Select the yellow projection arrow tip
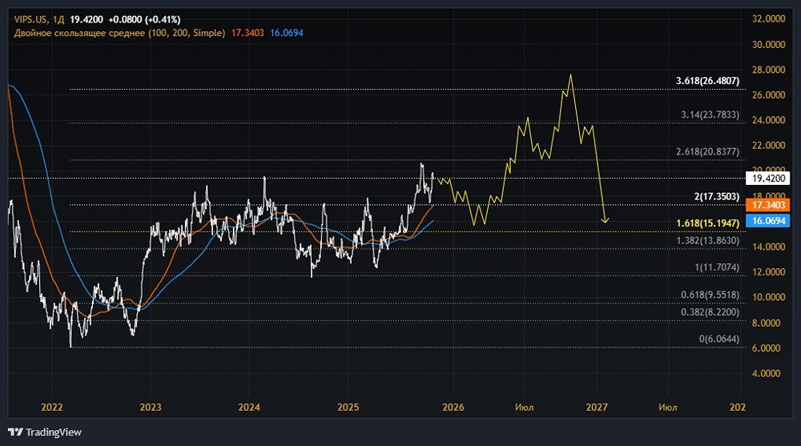Screen dimensions: 801x446 point(606,221)
